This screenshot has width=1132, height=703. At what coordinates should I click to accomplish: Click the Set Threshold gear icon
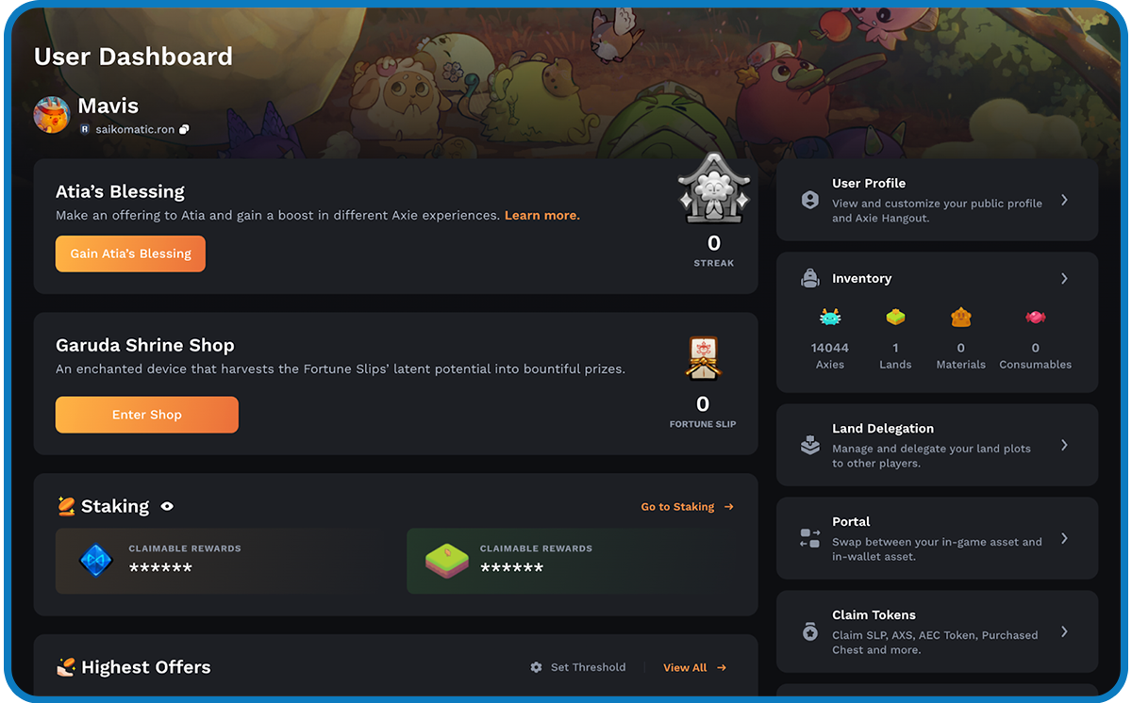536,667
